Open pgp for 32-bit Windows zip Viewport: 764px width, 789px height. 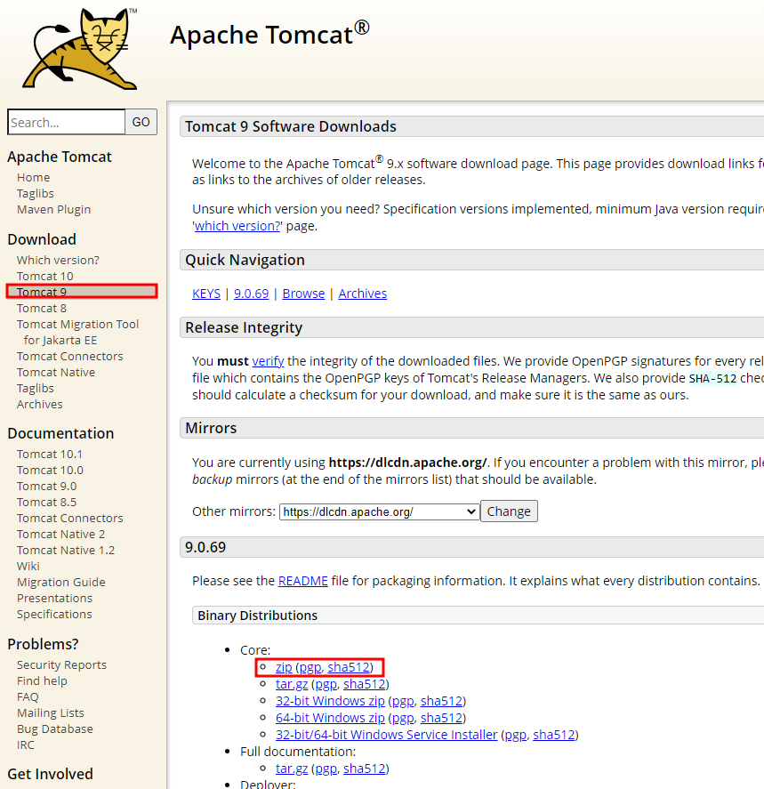coord(403,701)
